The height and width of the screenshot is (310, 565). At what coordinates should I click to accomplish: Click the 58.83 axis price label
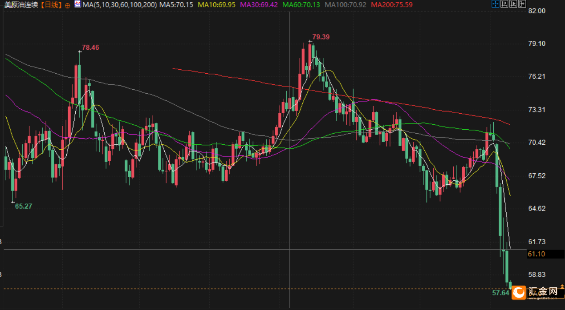[x=537, y=274]
